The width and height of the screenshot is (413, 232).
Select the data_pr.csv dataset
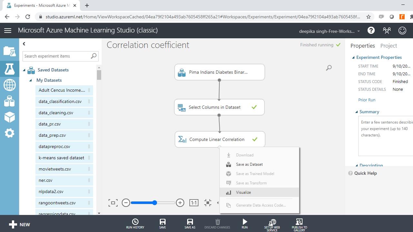pyautogui.click(x=64, y=124)
